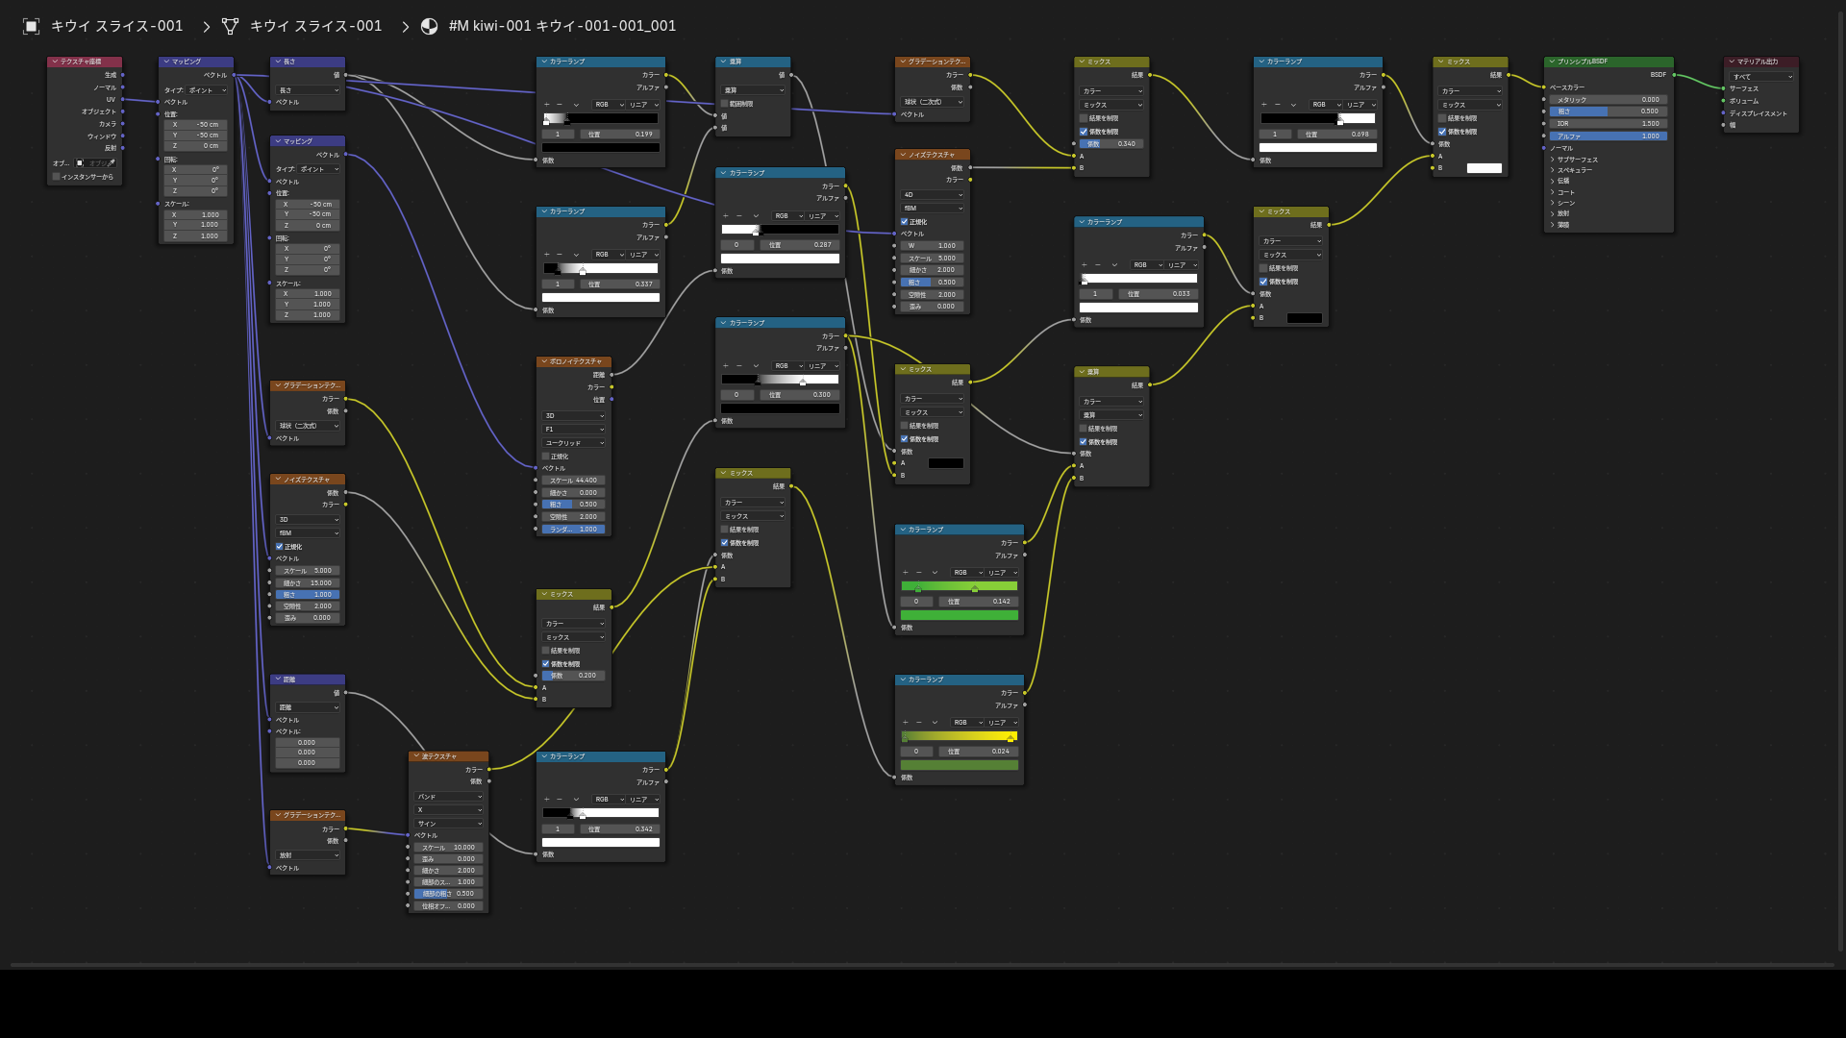Add color stop on ramp with 位置 0.033
The height and width of the screenshot is (1038, 1846).
(1085, 265)
